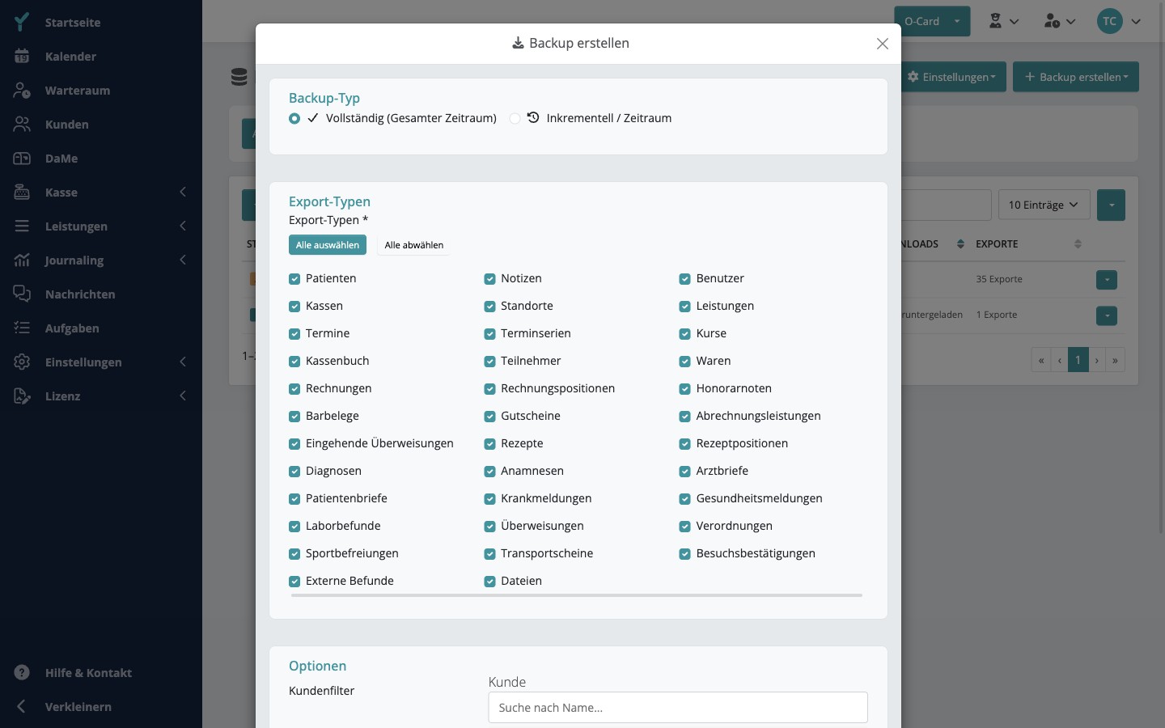Uncheck Kassenbuch export type
1165x728 pixels.
(x=294, y=362)
